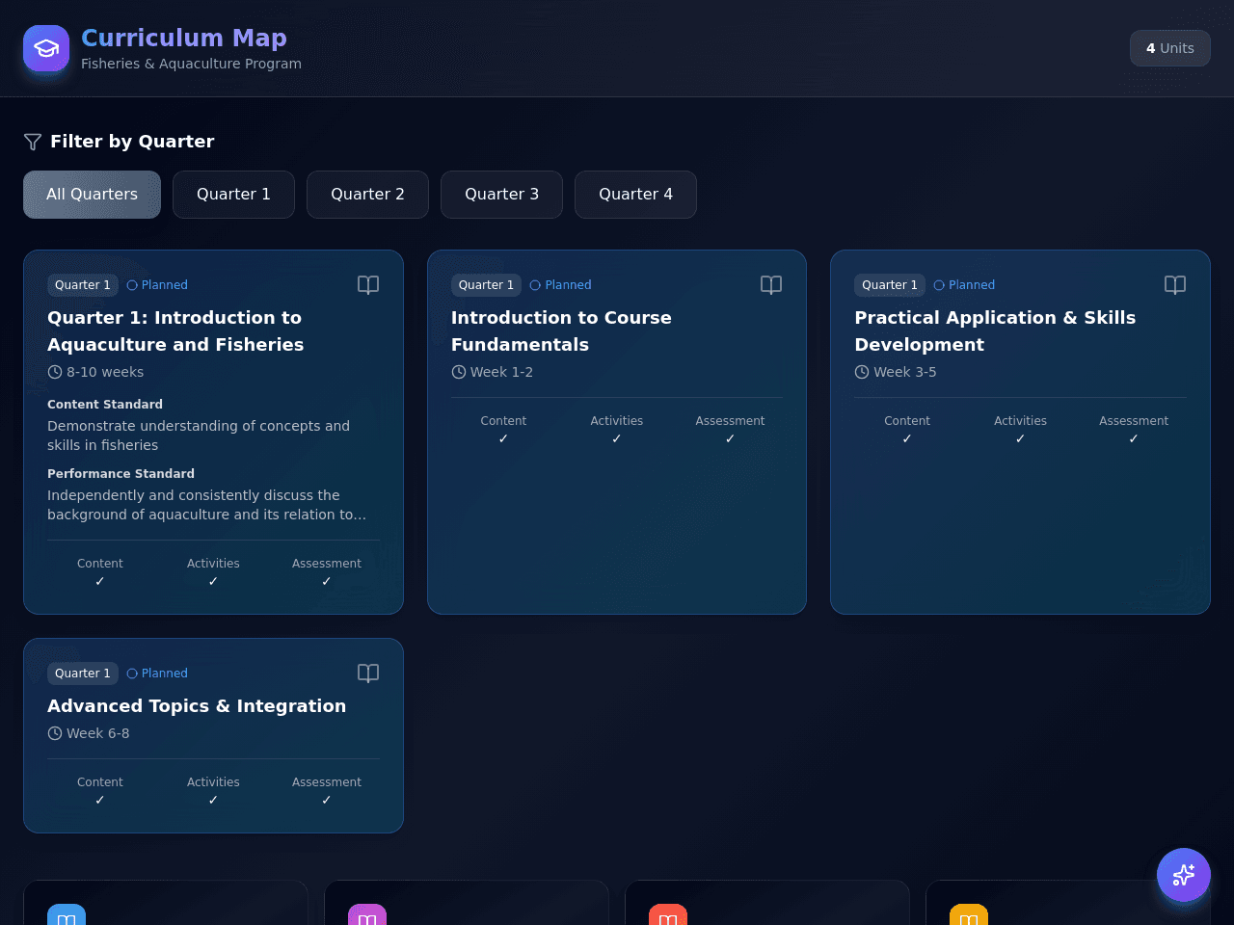Filter by Quarter 1
This screenshot has height=925, width=1234.
[233, 195]
